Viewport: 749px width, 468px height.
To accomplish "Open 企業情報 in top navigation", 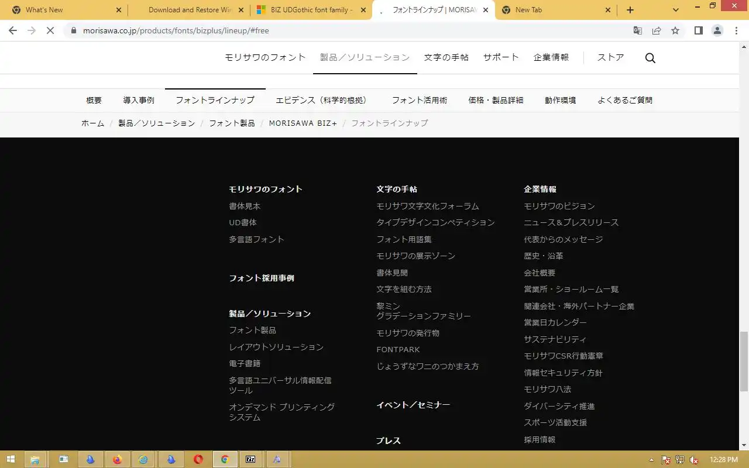I will tap(551, 57).
